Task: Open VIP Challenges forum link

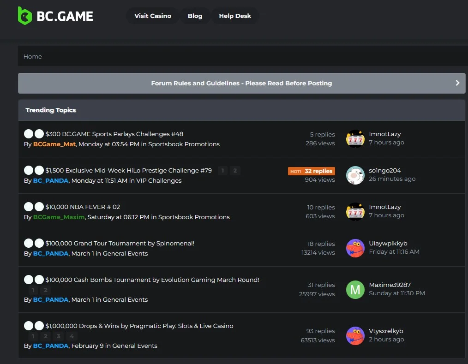Action: pyautogui.click(x=159, y=180)
